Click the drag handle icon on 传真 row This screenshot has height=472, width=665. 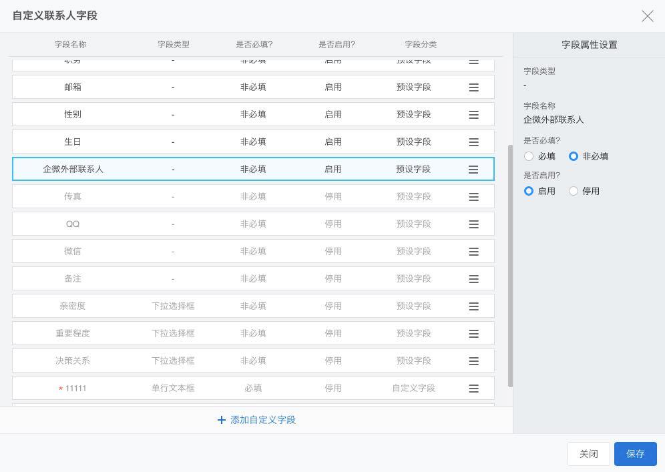point(473,197)
